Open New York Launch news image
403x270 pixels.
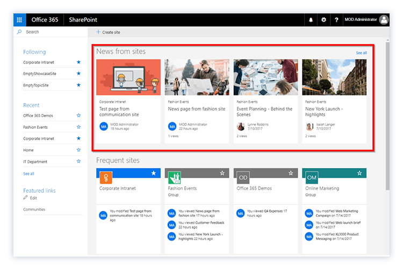pyautogui.click(x=334, y=77)
